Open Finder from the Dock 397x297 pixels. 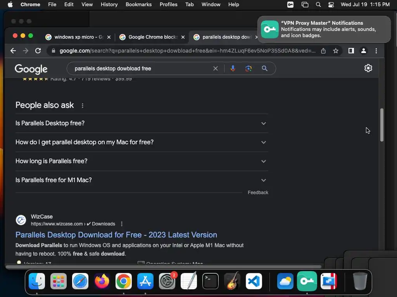click(37, 281)
